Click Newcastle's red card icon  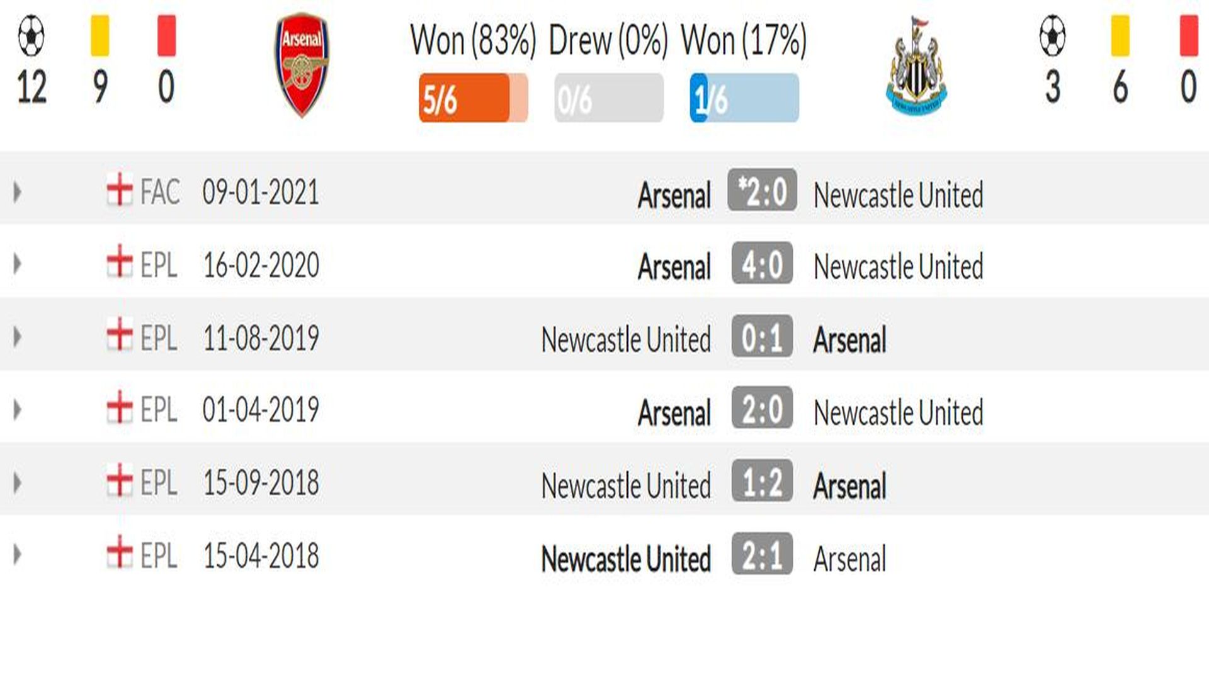(x=1189, y=36)
